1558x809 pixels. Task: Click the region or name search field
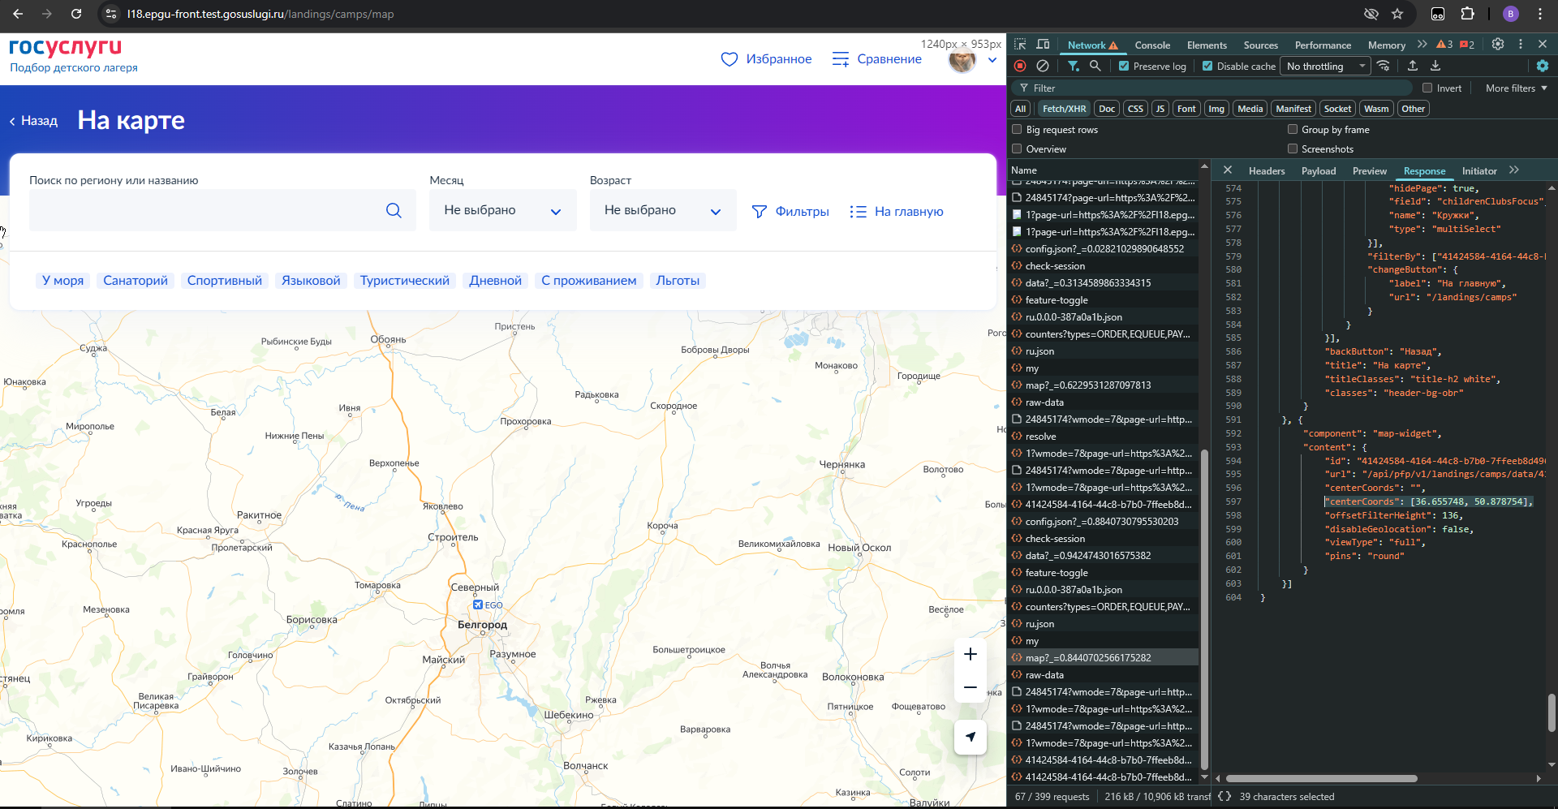point(203,211)
